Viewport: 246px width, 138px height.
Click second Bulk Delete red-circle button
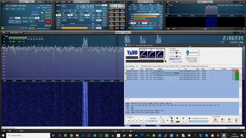tap(222, 120)
